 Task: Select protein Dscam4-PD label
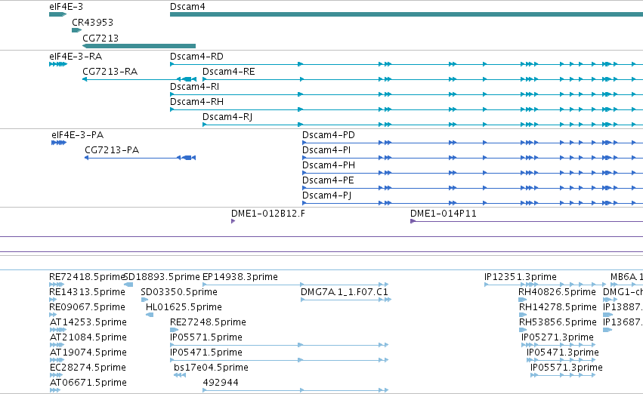coord(329,135)
